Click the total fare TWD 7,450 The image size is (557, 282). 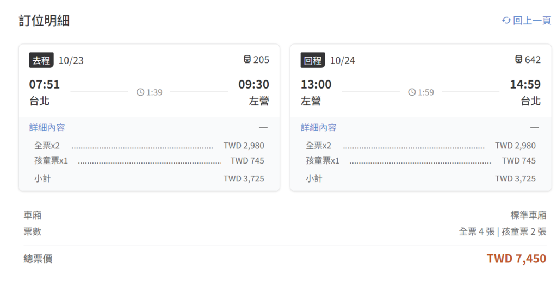pos(516,259)
